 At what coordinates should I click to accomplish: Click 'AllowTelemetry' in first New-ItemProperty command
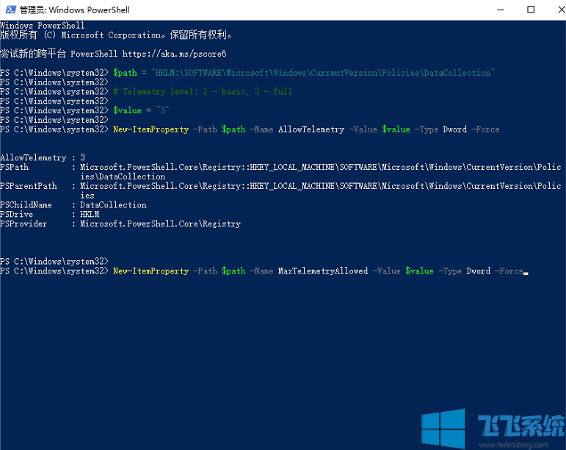point(311,129)
